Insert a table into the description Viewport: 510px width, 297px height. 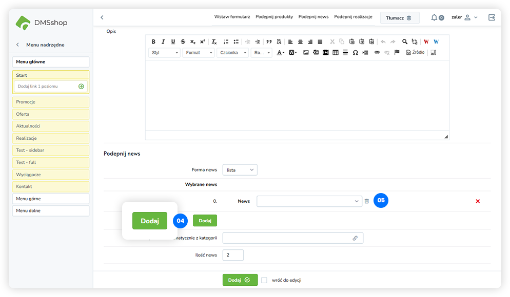pos(336,53)
